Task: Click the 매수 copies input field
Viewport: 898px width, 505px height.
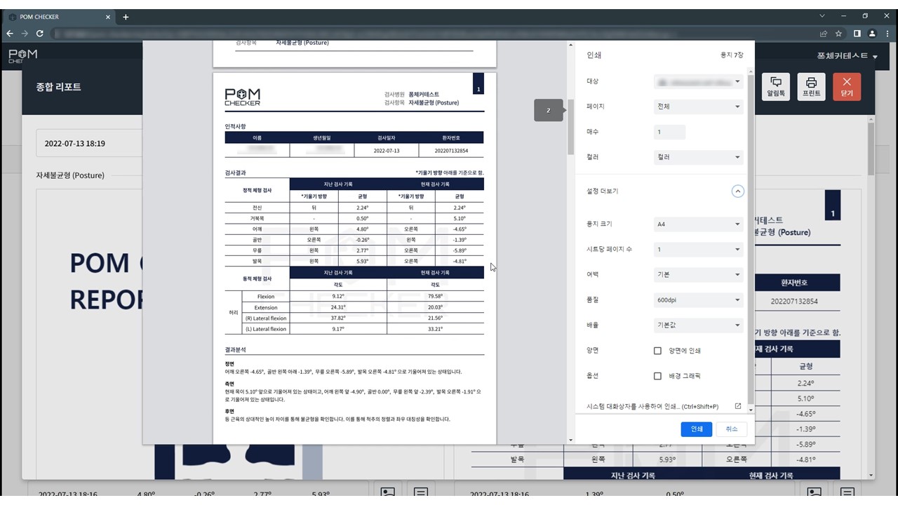Action: [669, 132]
